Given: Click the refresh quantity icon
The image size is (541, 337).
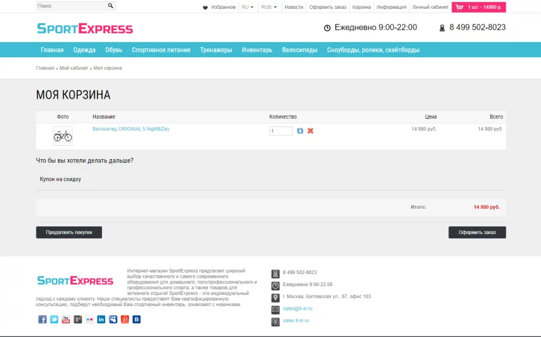Looking at the screenshot, I should 300,131.
